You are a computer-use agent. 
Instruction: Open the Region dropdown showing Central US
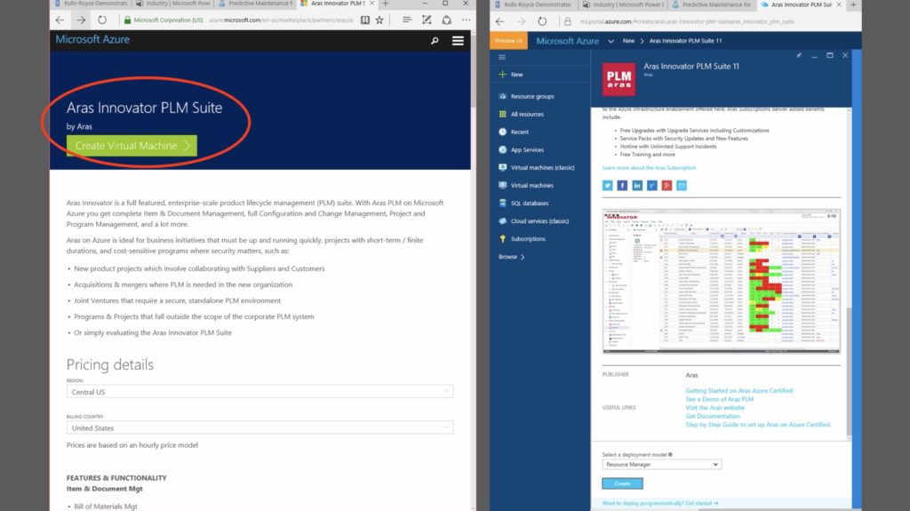click(259, 392)
